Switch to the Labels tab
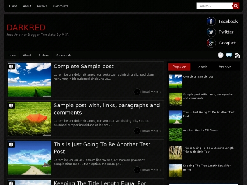This screenshot has width=247, height=185. [x=202, y=67]
